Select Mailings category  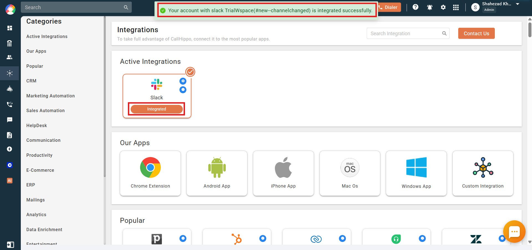pos(36,200)
